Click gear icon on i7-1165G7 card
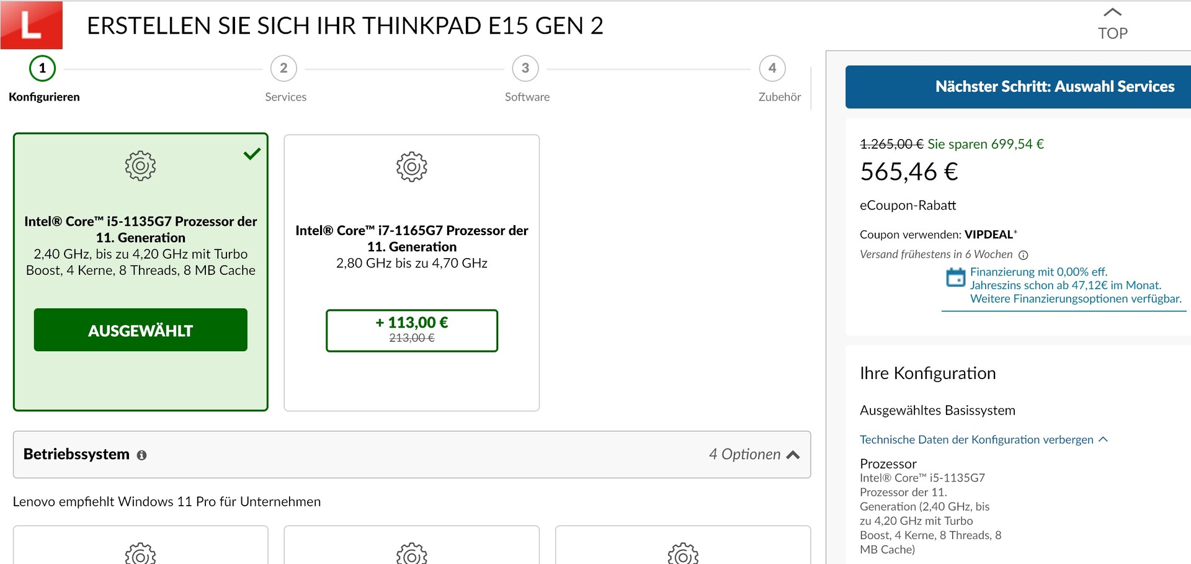Viewport: 1191px width, 564px height. [x=412, y=167]
